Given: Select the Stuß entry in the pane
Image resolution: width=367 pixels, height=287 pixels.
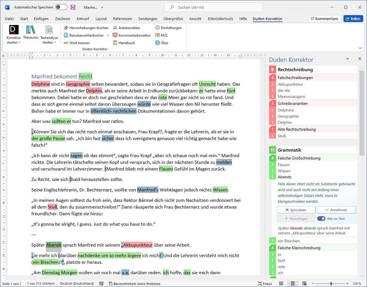Looking at the screenshot, I should tap(313, 136).
